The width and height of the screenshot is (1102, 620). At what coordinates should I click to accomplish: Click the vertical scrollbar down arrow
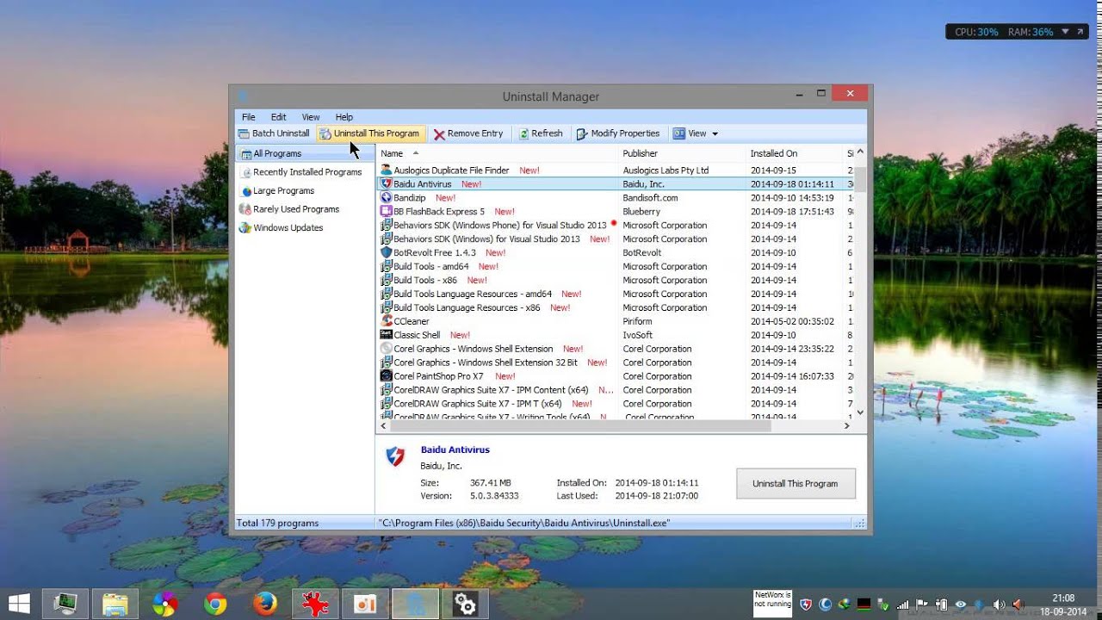(860, 413)
